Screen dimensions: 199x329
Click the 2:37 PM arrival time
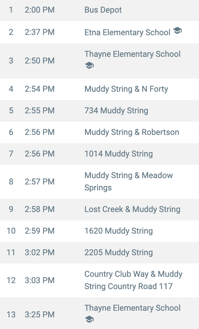tap(39, 32)
